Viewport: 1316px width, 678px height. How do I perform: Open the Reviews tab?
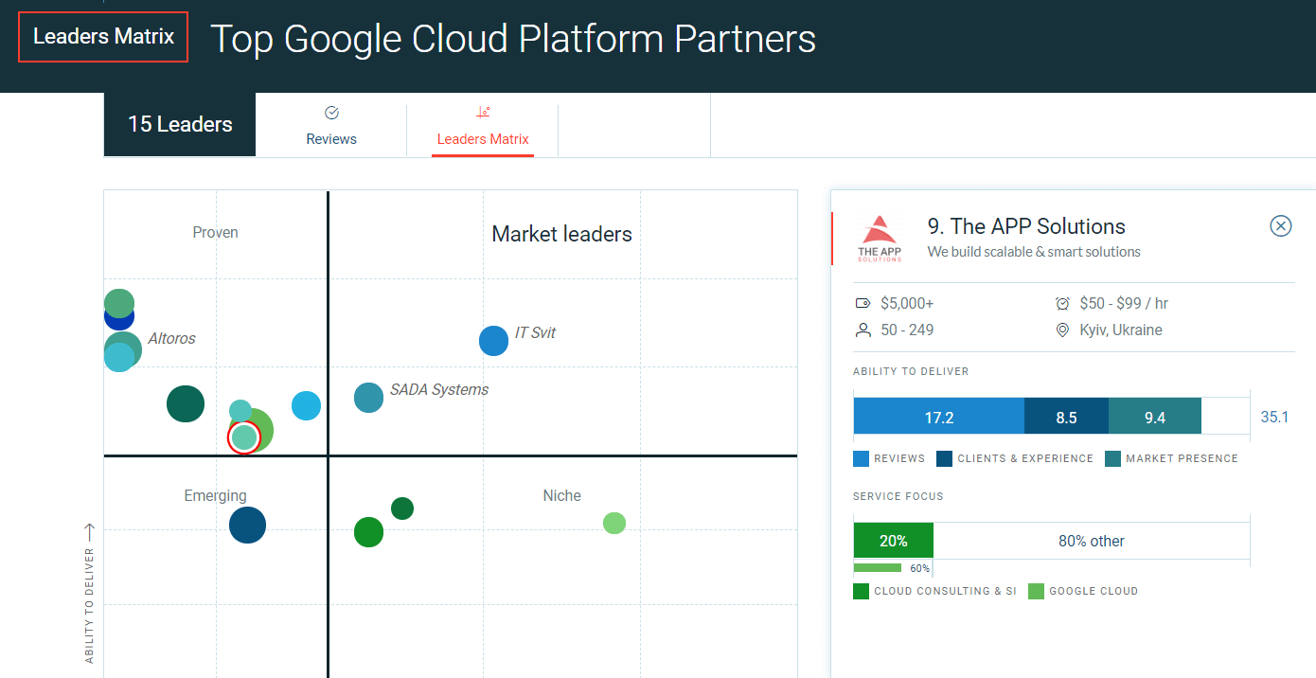point(331,125)
